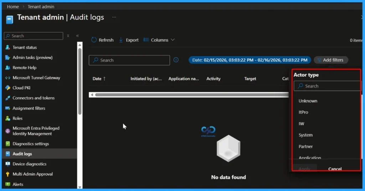Click the sidebar Search input field
Image resolution: width=365 pixels, height=191 pixels.
(x=34, y=36)
